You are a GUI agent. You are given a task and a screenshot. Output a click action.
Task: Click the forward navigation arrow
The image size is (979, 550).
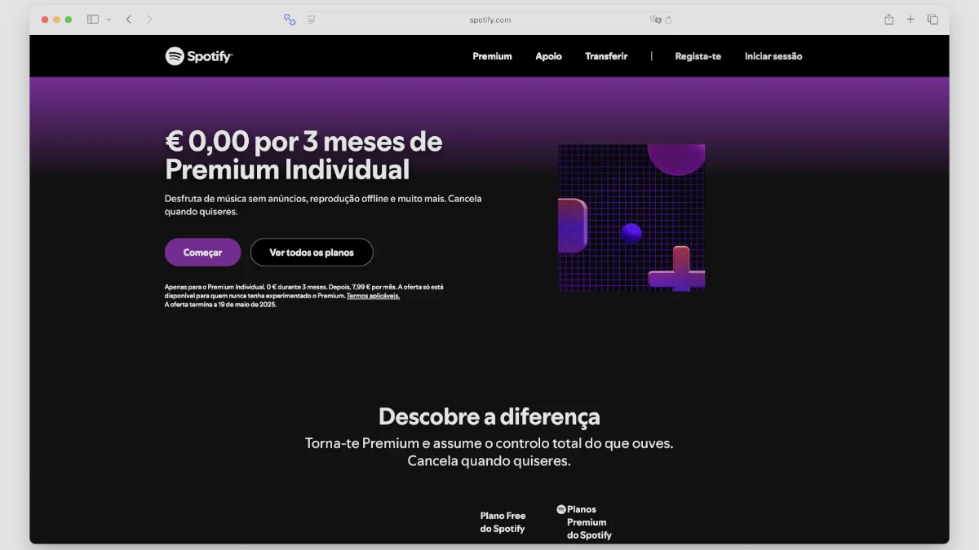(149, 20)
